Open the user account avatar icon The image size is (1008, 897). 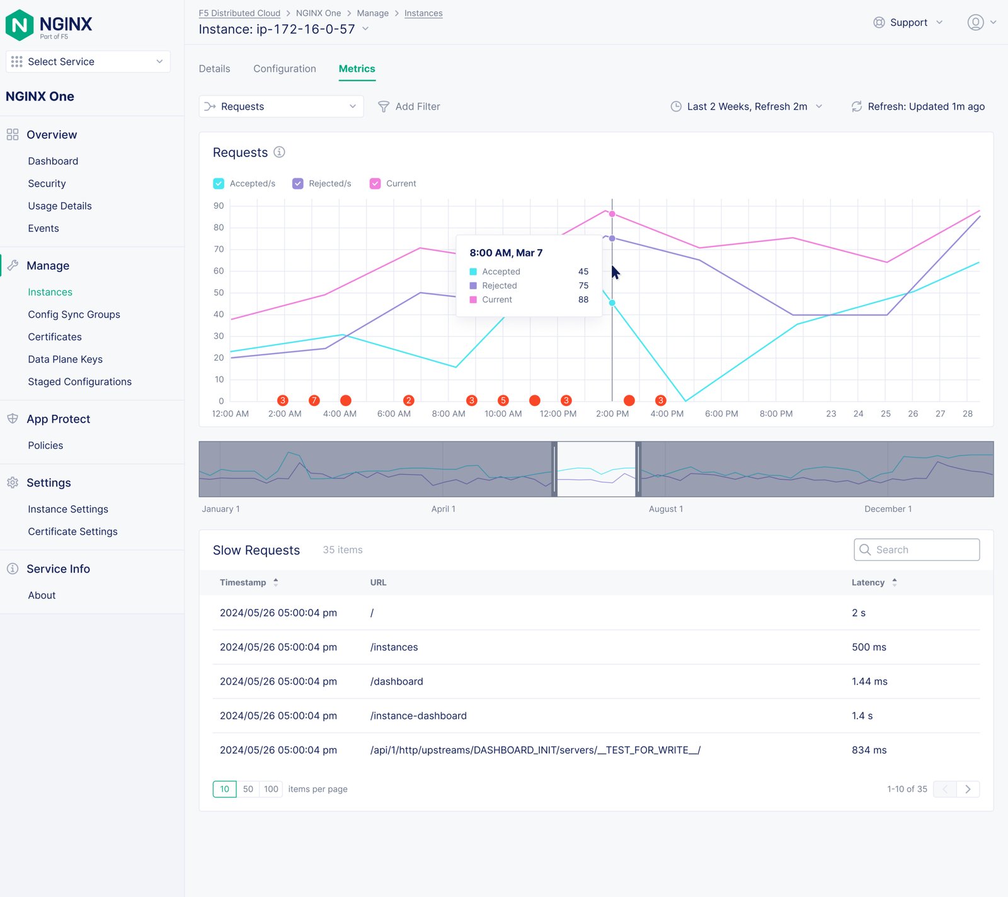pyautogui.click(x=975, y=23)
